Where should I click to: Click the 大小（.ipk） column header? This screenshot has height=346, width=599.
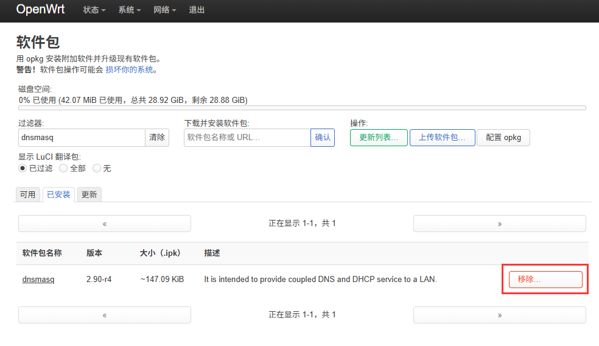[160, 253]
